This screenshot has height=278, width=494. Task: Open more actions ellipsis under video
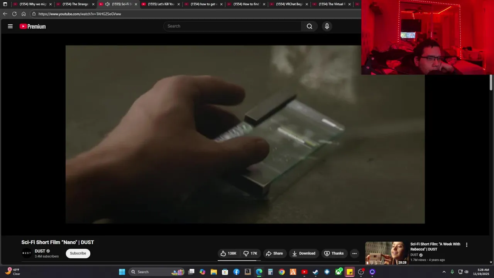tap(354, 253)
